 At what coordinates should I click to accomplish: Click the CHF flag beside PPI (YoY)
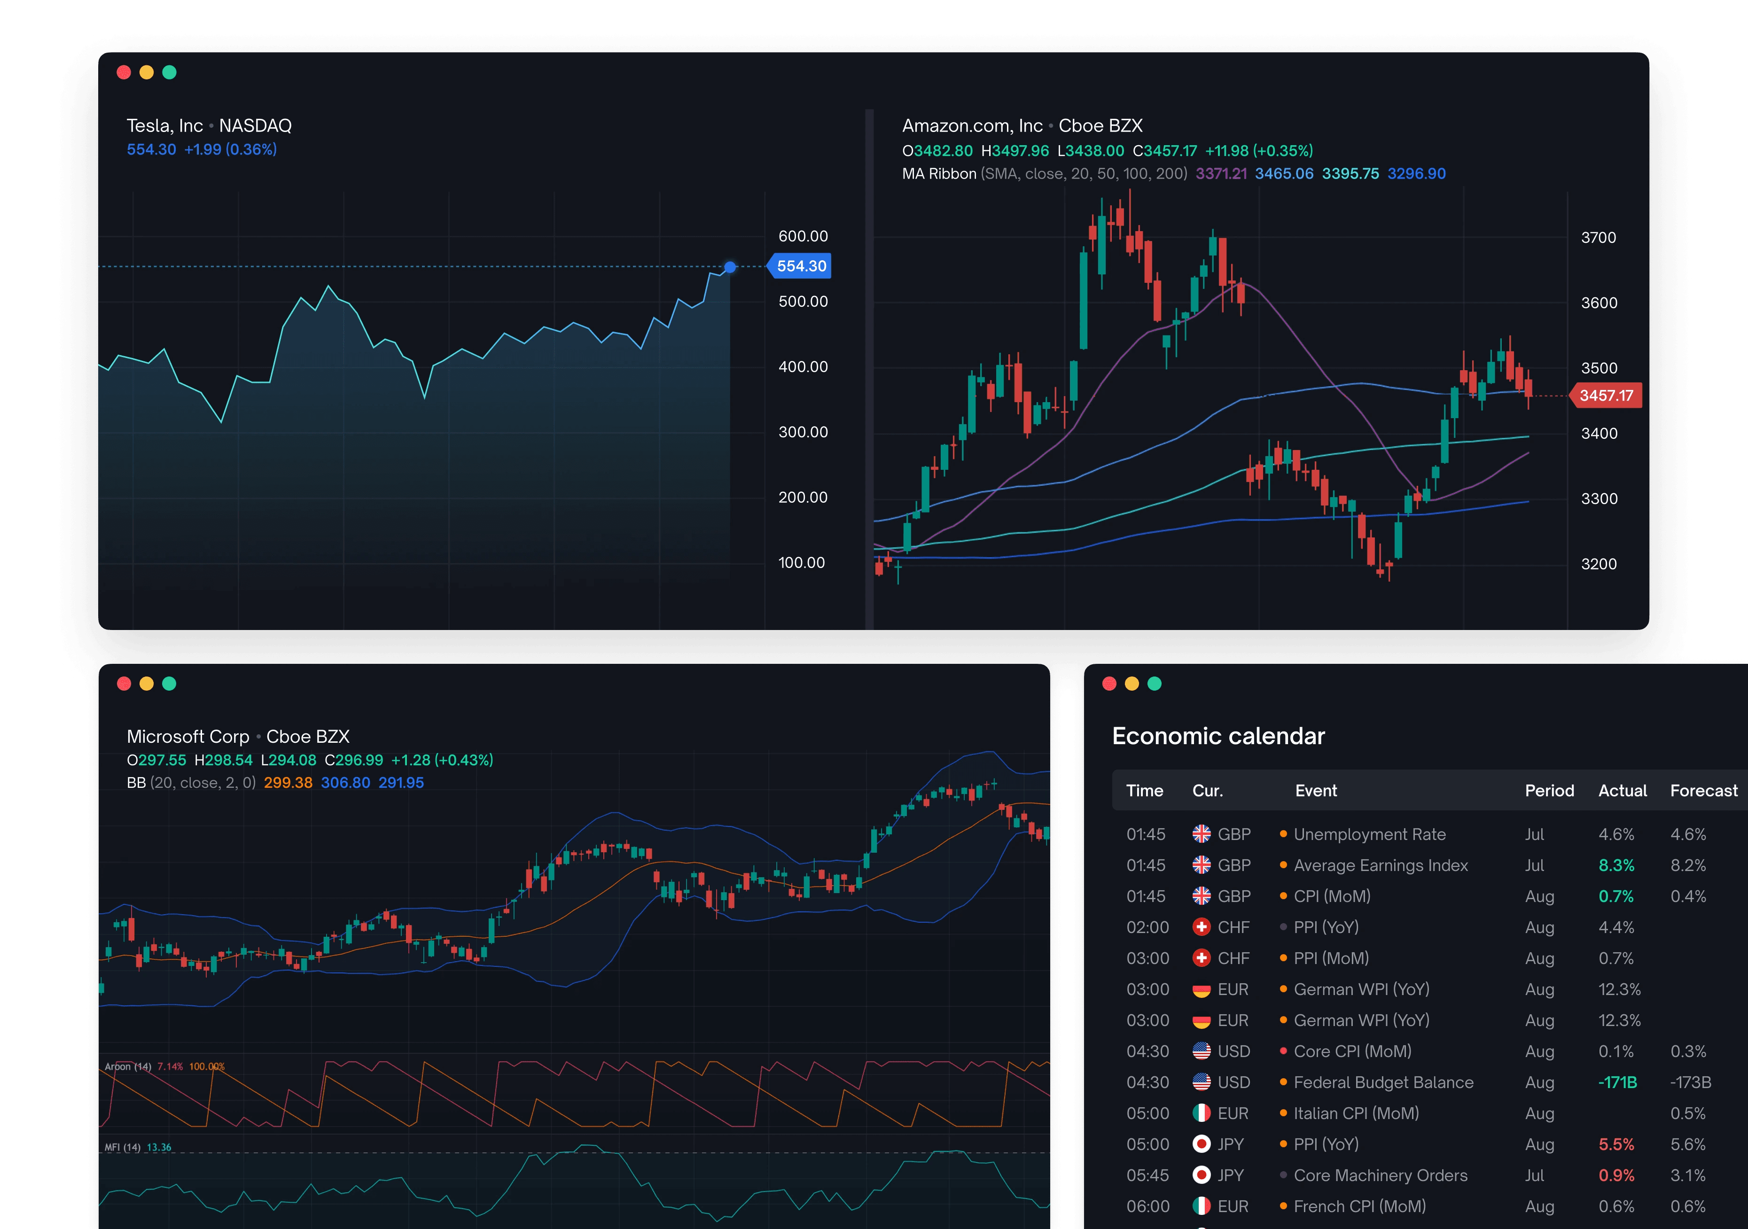[1202, 927]
